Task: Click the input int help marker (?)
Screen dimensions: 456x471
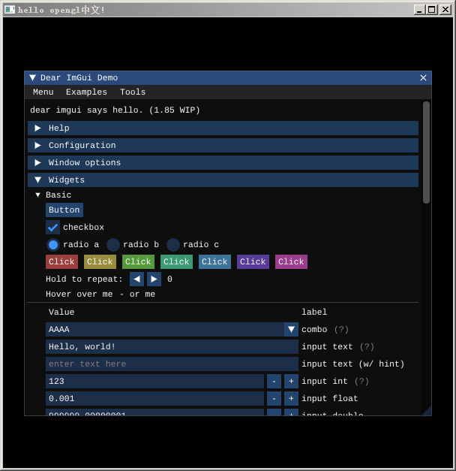Action: (x=361, y=381)
